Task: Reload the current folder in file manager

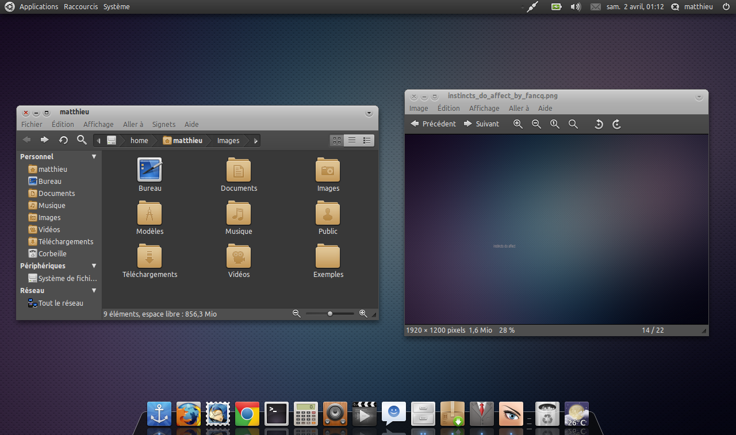Action: point(63,140)
